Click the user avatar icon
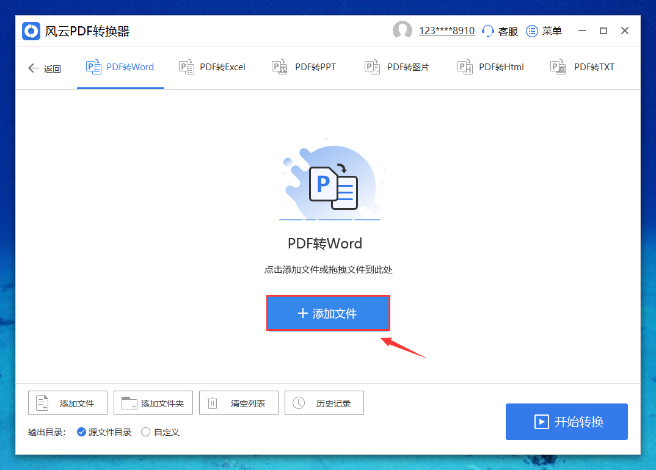Viewport: 656px width, 470px height. click(x=402, y=31)
